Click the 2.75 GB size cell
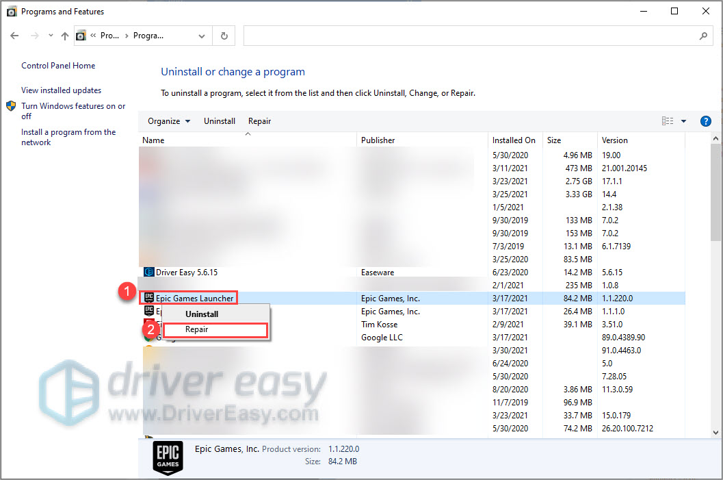 tap(579, 181)
